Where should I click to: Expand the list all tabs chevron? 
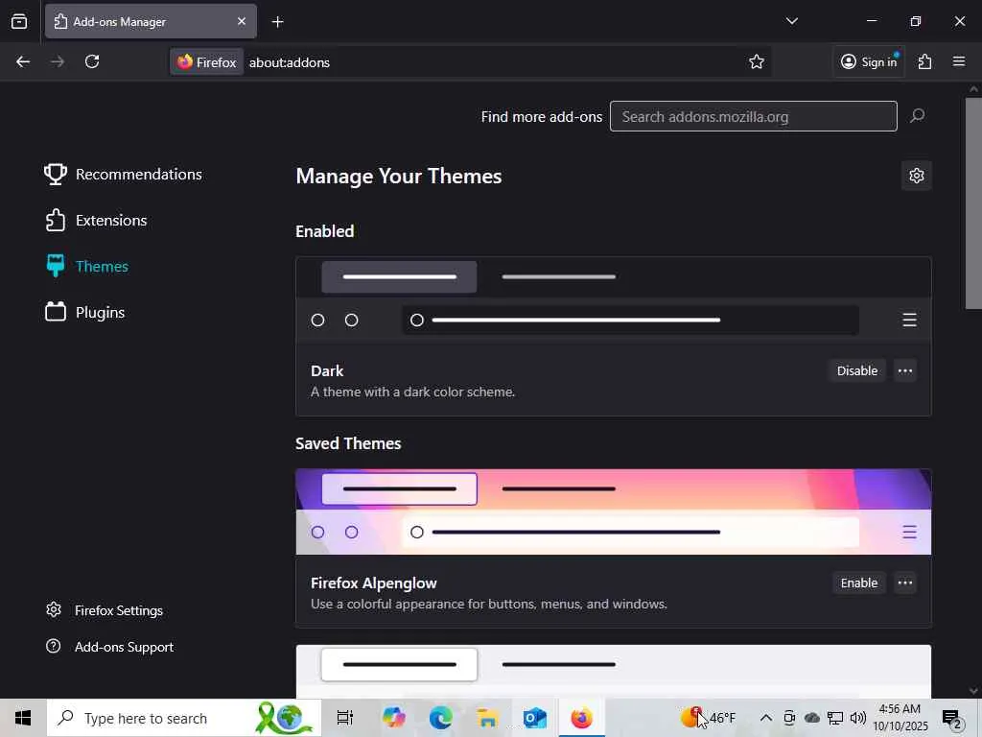click(791, 21)
